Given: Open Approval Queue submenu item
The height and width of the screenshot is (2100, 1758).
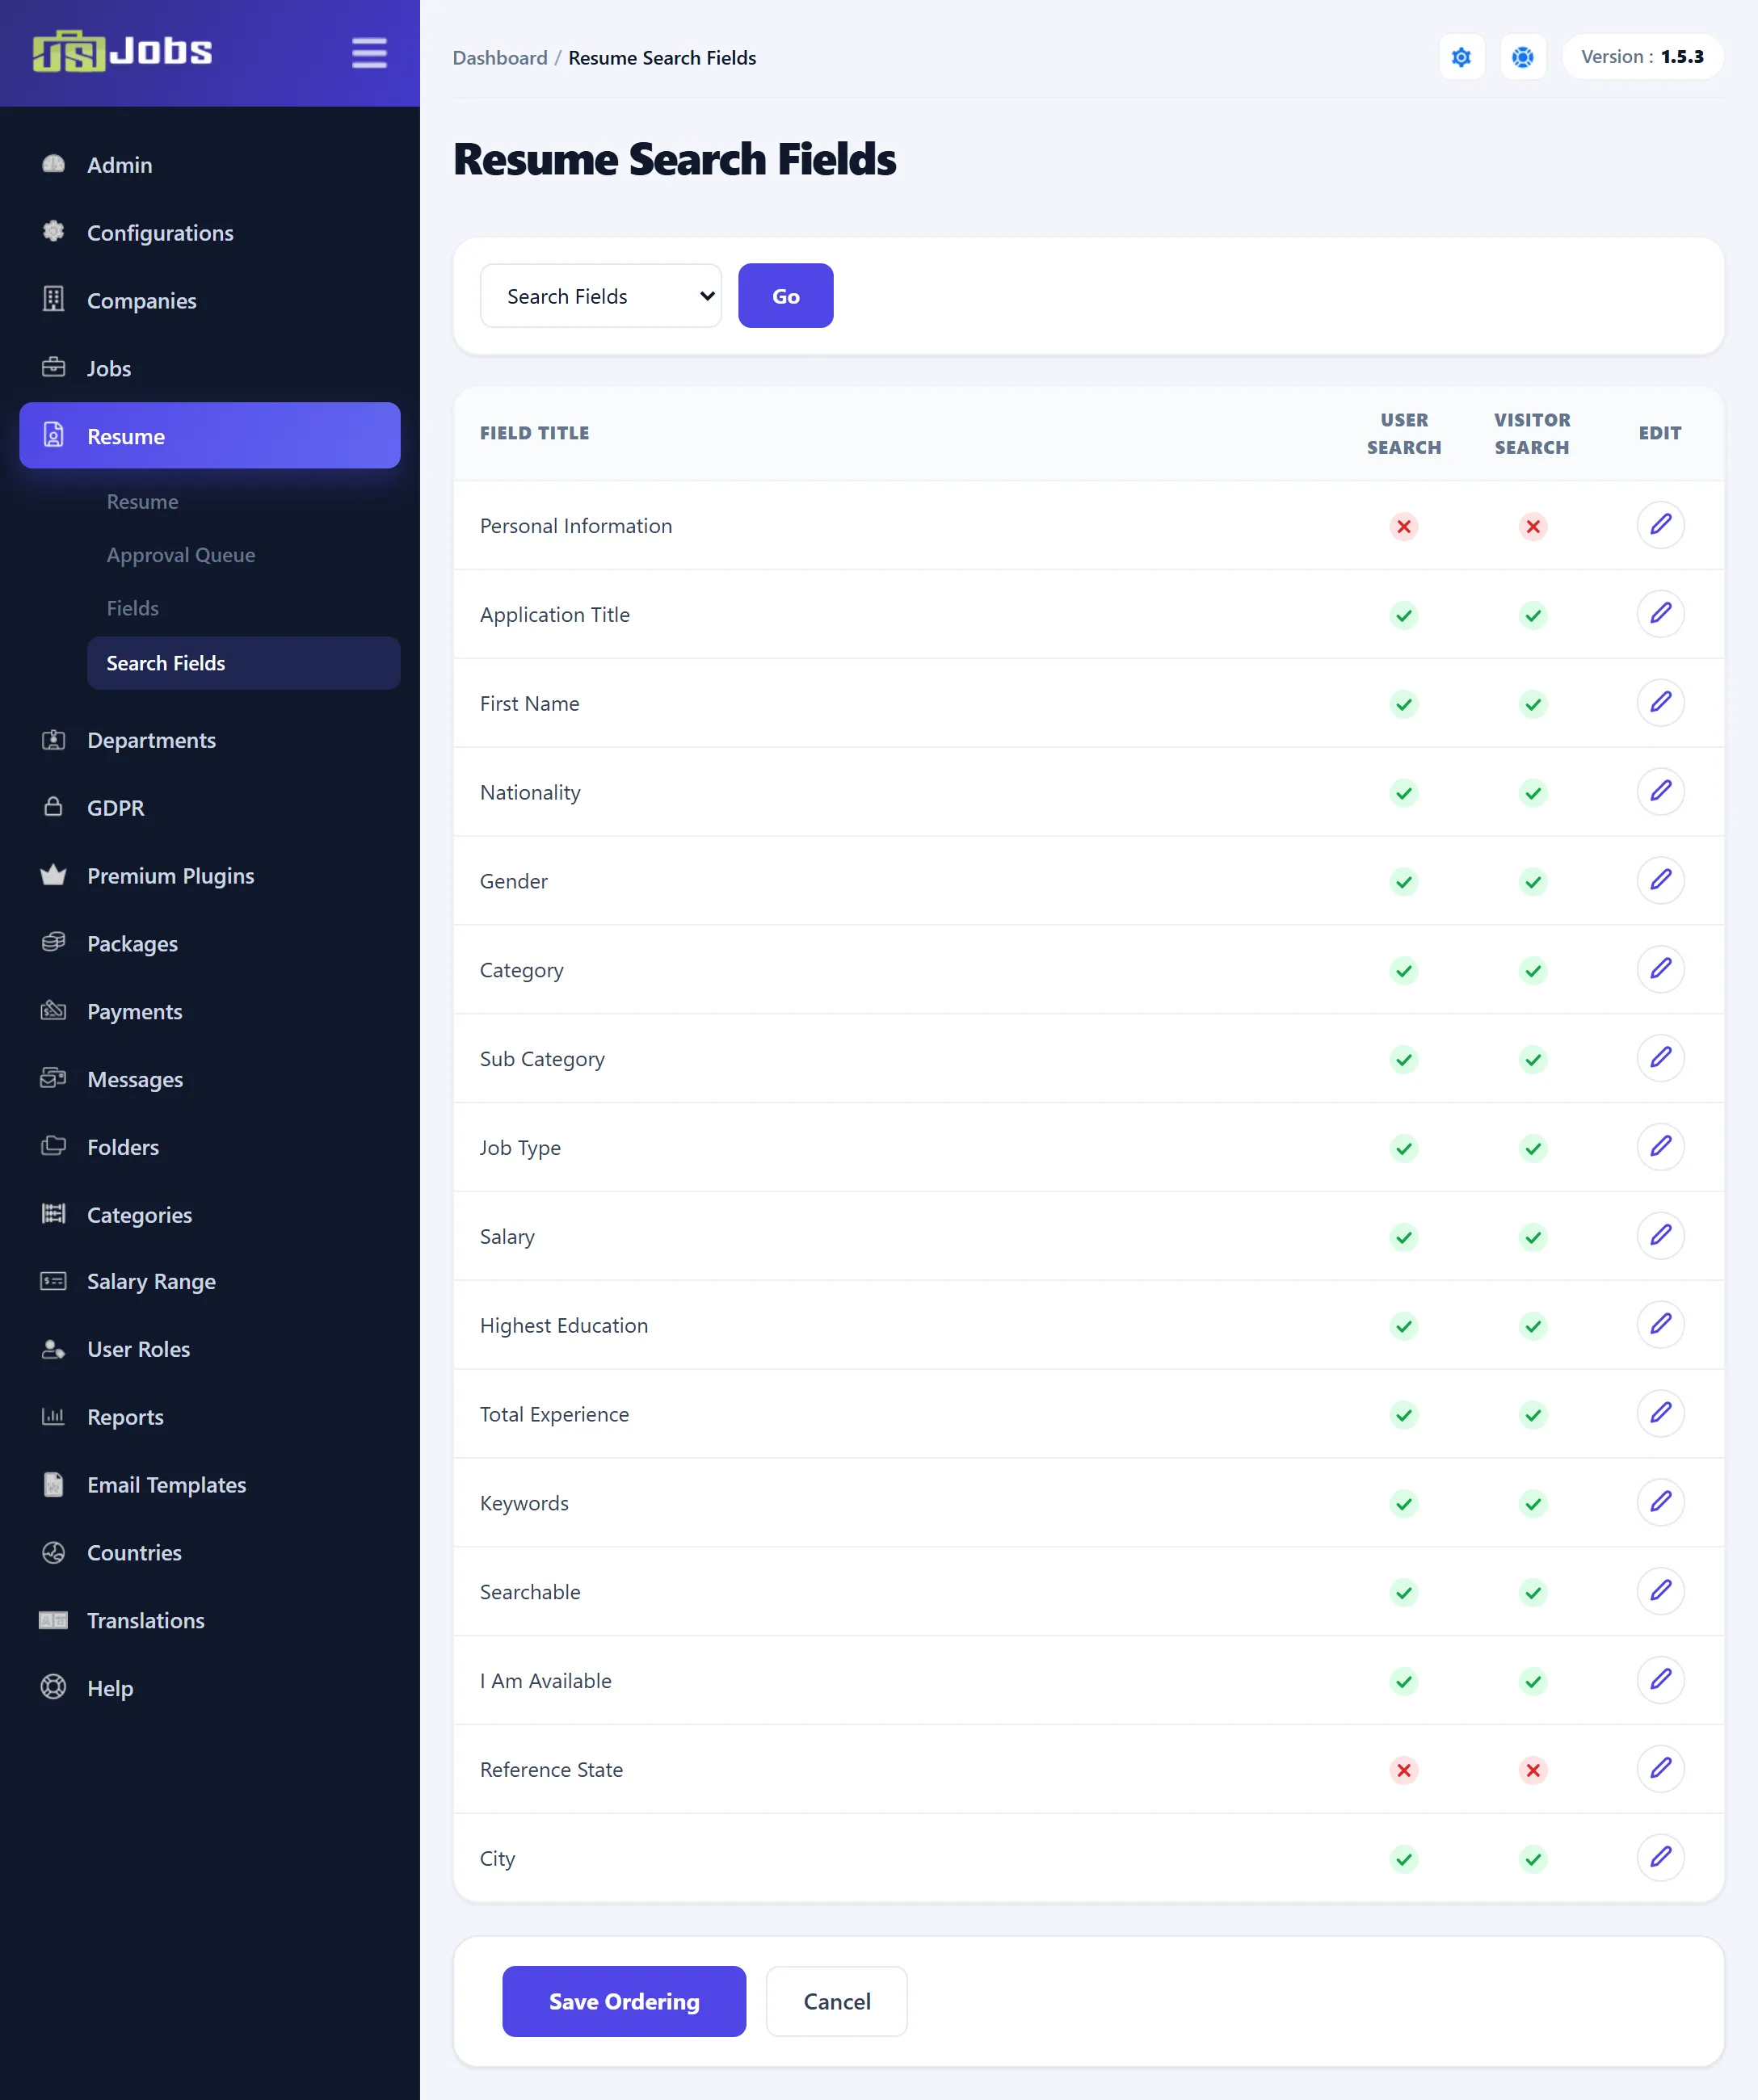Looking at the screenshot, I should click(x=181, y=555).
